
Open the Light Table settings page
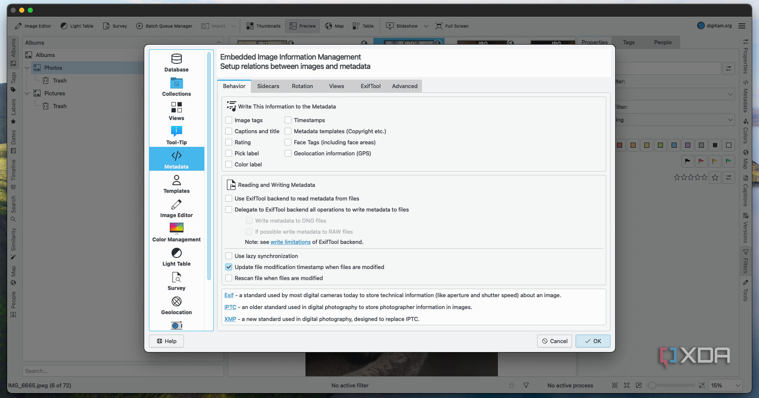point(177,257)
